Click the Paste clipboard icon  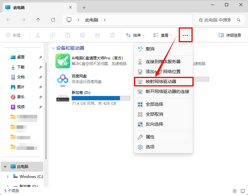(x=68, y=35)
